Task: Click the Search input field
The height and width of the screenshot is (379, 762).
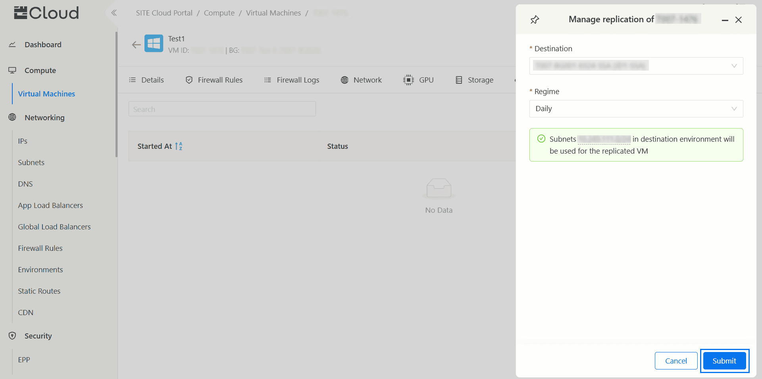Action: coord(222,109)
